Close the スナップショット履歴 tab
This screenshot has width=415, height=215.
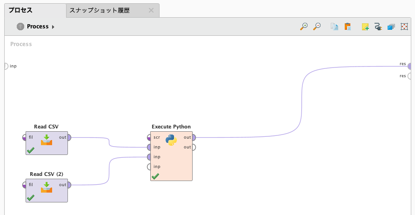pyautogui.click(x=151, y=10)
